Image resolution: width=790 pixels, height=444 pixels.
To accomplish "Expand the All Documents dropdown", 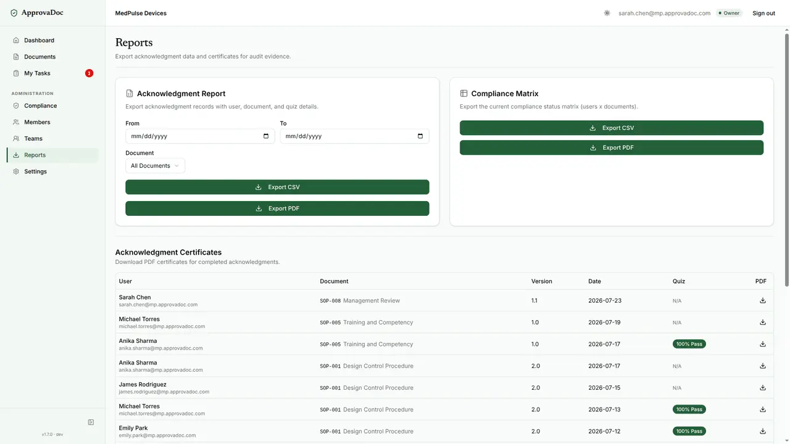I will click(155, 166).
